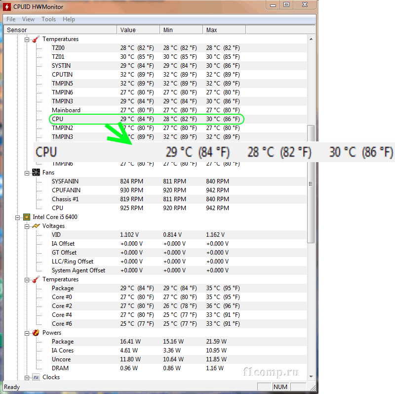
Task: Click the vertical scrollbar thumb
Action: click(x=311, y=184)
